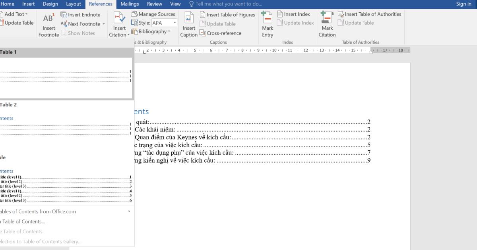Viewport: 477px width, 250px height.
Task: Select the Manual Table preview with level titles
Action: click(x=66, y=179)
